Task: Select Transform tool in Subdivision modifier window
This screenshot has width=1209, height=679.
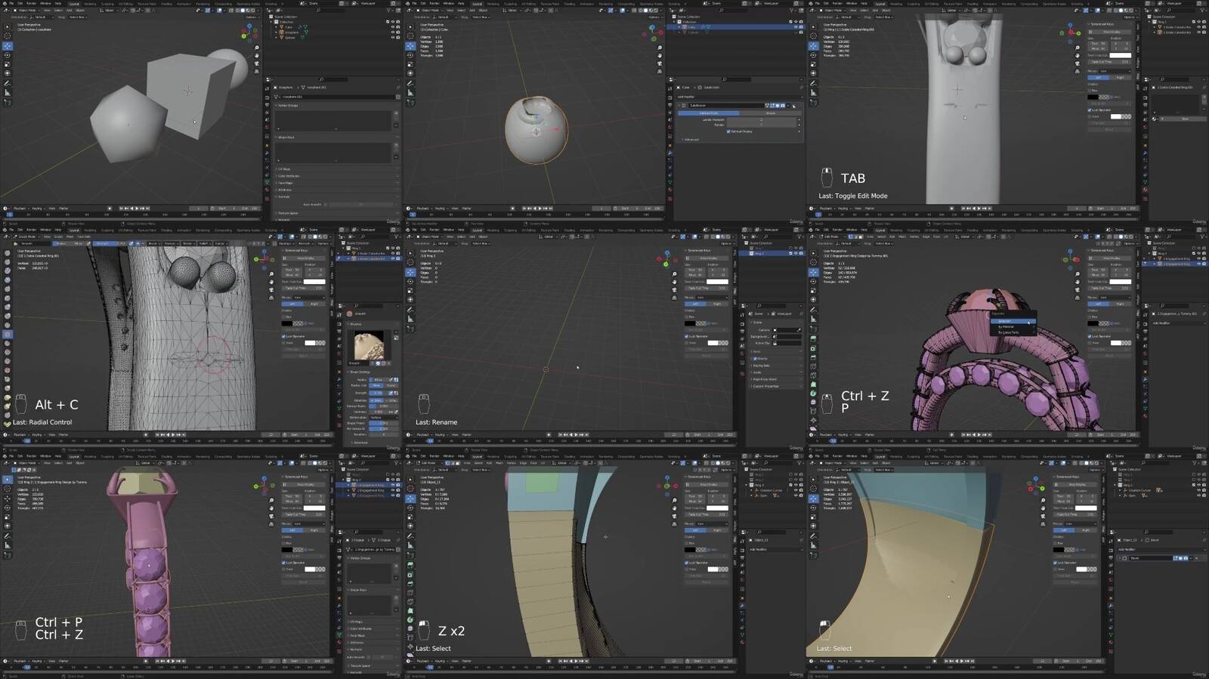Action: coord(410,73)
